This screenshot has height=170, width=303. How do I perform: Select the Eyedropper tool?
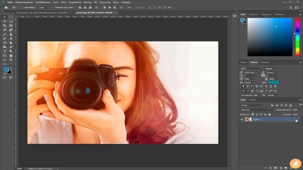tap(4, 30)
